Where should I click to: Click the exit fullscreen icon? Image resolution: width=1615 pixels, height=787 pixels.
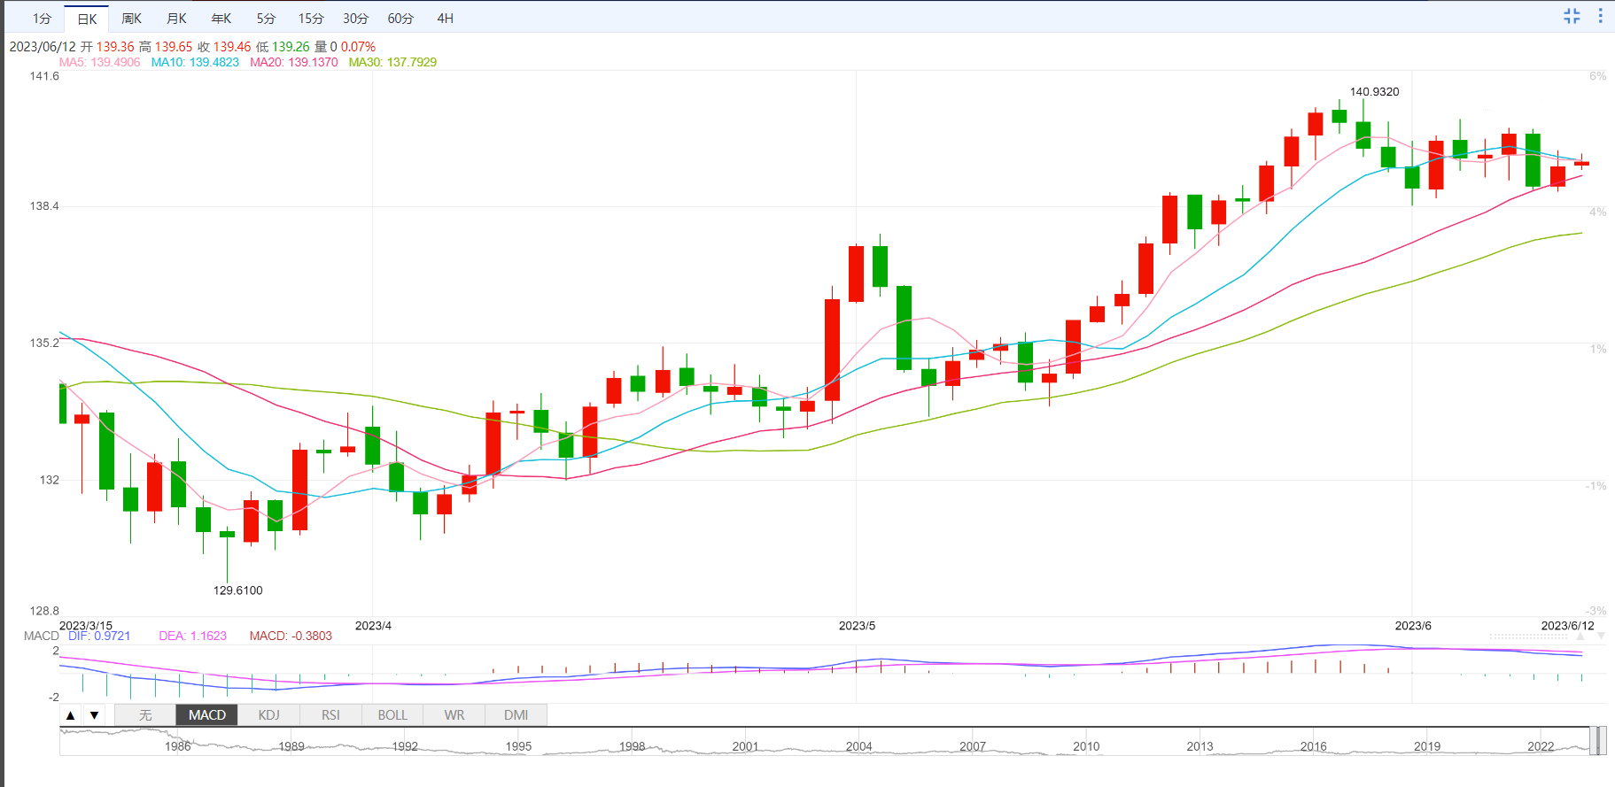[x=1572, y=16]
